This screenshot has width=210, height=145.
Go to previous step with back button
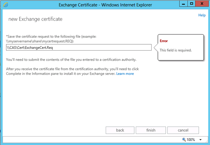coord(120,130)
